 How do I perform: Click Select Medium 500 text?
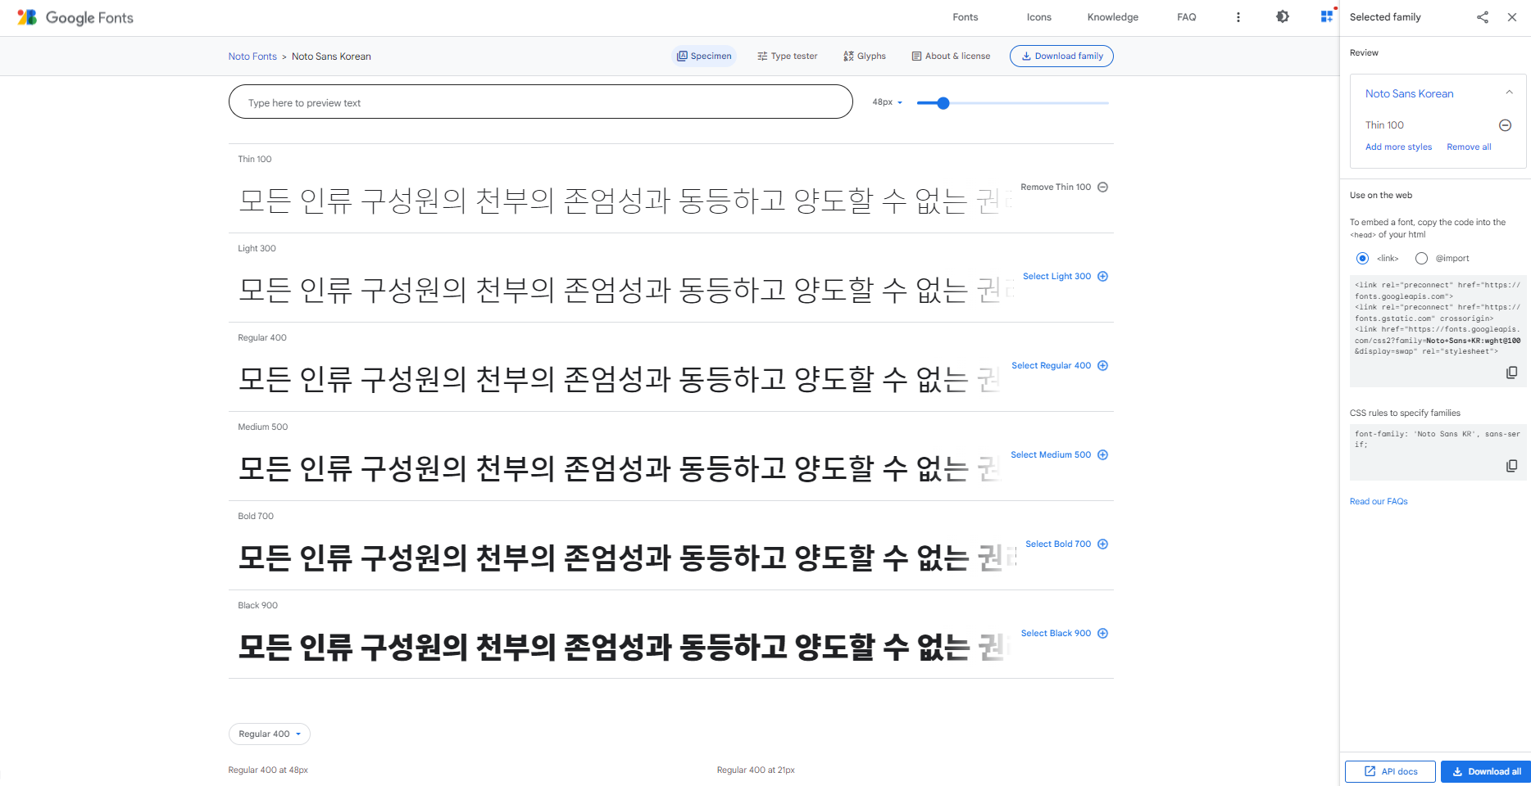click(x=1051, y=454)
